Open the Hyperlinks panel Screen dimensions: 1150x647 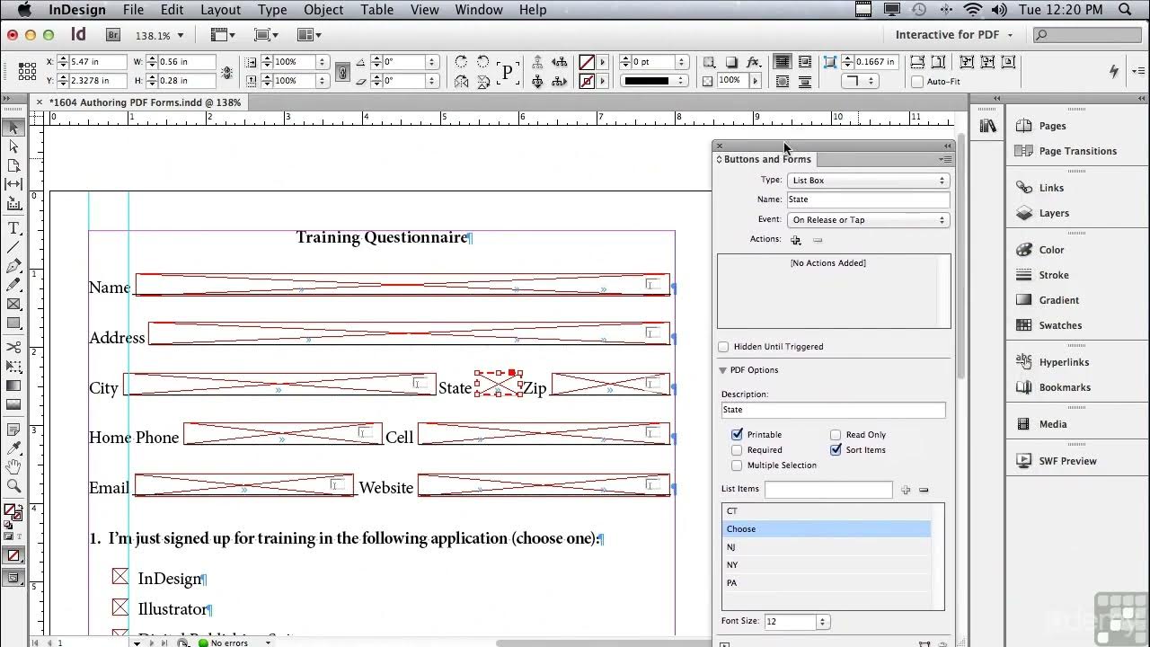click(x=1064, y=362)
